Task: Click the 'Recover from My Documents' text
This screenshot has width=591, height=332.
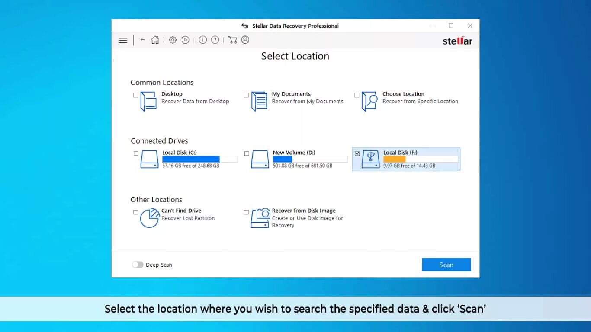Action: (x=308, y=102)
